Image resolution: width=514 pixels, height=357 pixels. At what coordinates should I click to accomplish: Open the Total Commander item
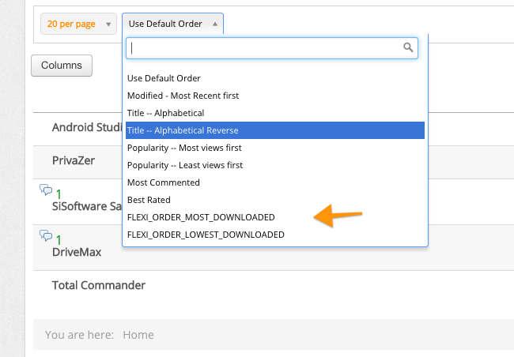[x=99, y=285]
